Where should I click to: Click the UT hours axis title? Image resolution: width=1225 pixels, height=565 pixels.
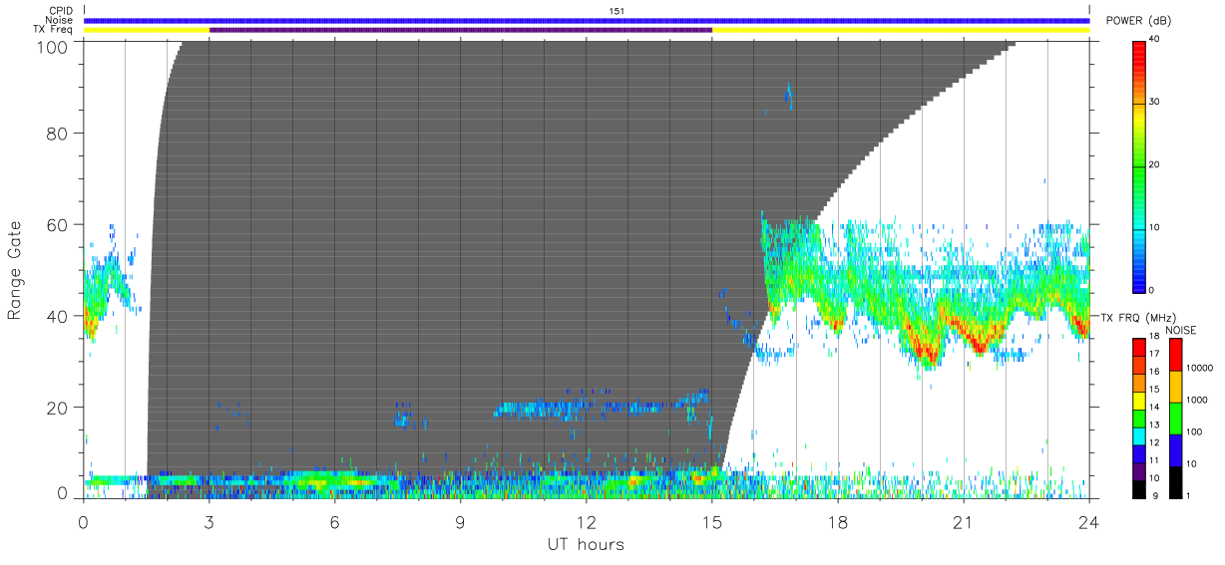tap(586, 544)
